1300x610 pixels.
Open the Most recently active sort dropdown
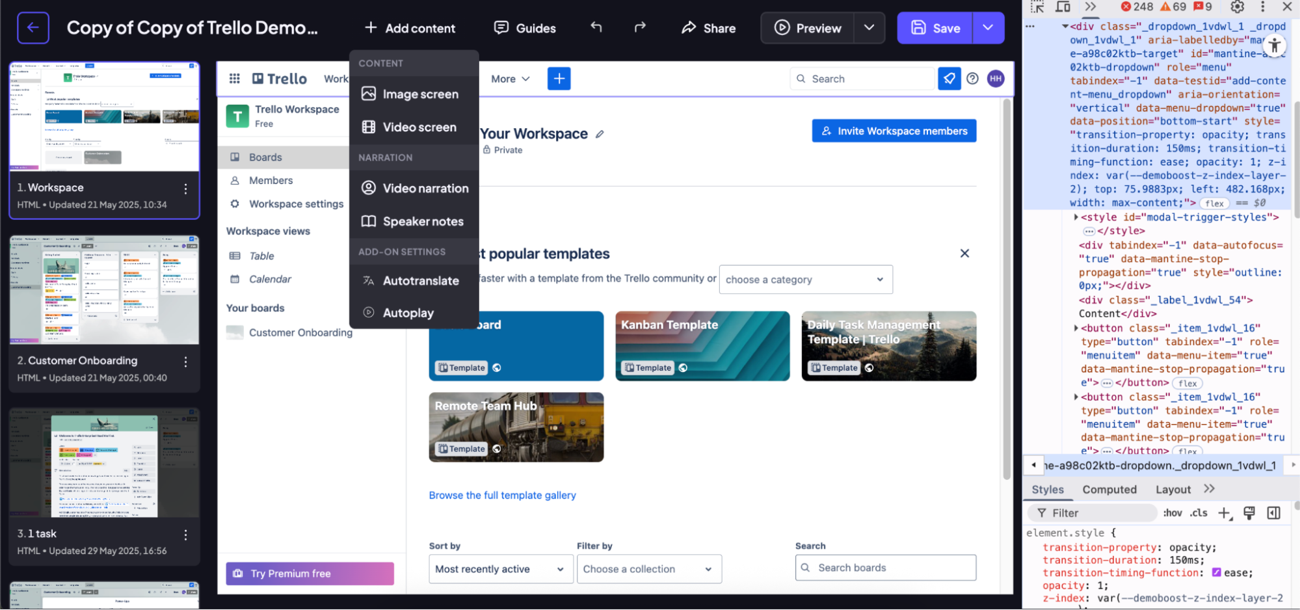(x=501, y=569)
